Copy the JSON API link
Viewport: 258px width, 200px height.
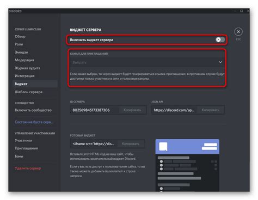[210, 110]
